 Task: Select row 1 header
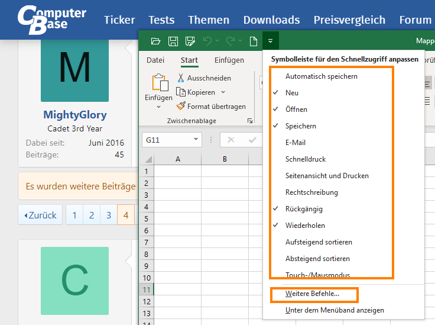[x=147, y=172]
